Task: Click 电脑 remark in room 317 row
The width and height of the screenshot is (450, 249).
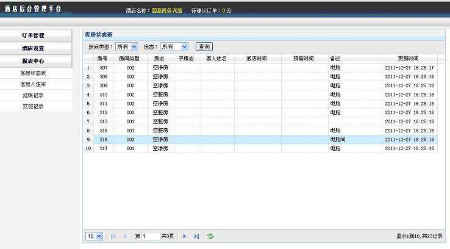Action: click(335, 148)
